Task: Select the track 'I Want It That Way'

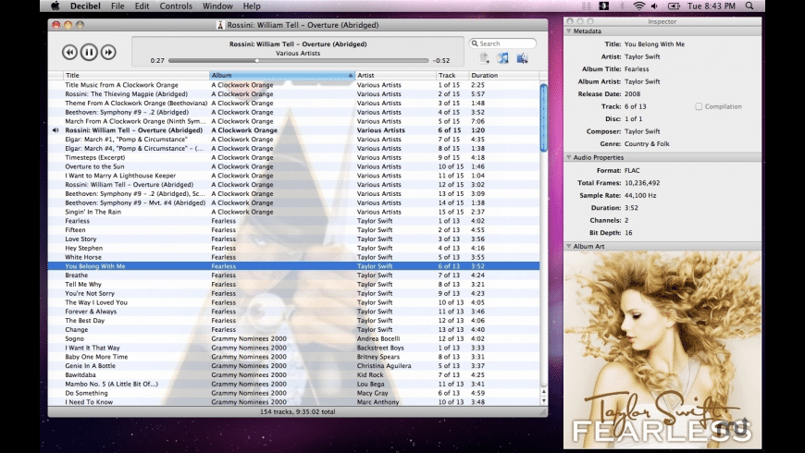Action: [293, 348]
